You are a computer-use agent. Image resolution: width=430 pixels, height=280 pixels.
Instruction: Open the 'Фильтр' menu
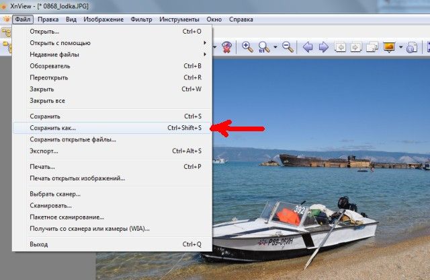[141, 19]
